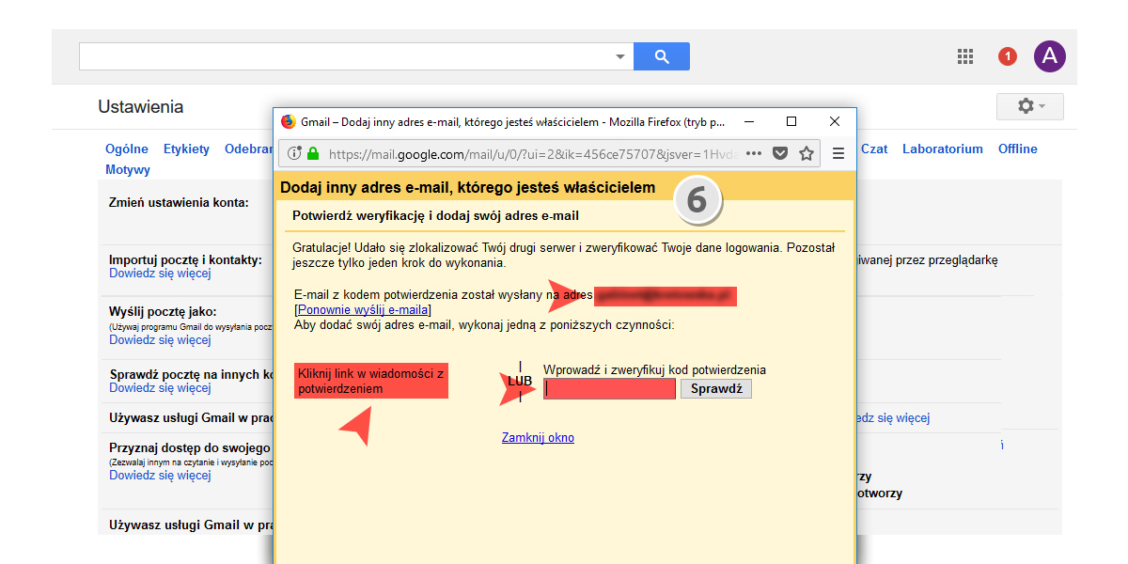Select the Motywy settings tab
1128x564 pixels.
pyautogui.click(x=128, y=170)
